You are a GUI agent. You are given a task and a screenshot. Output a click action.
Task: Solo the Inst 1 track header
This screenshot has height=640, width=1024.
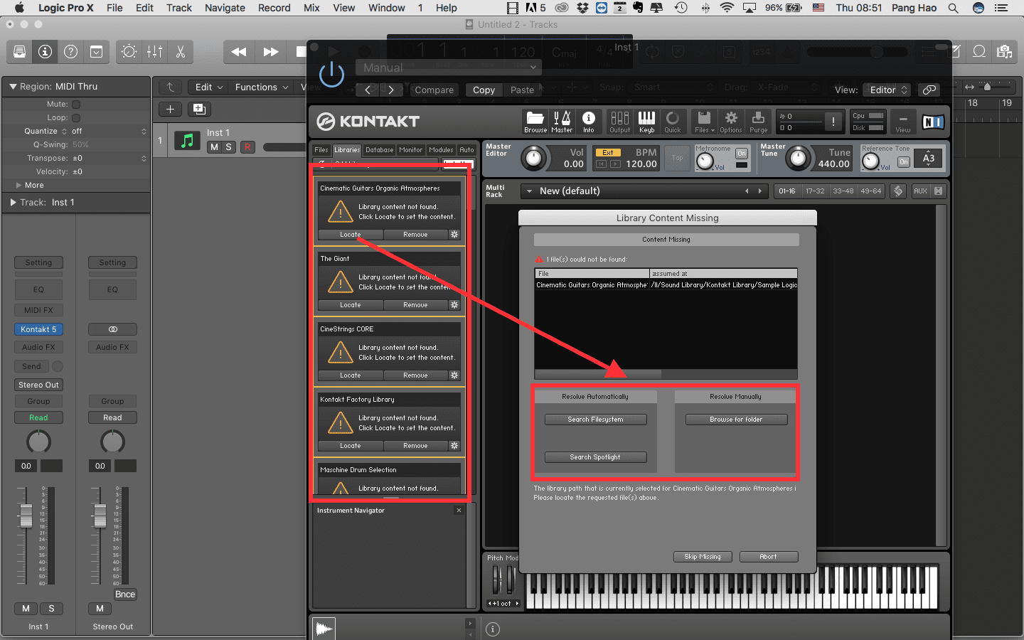point(228,147)
